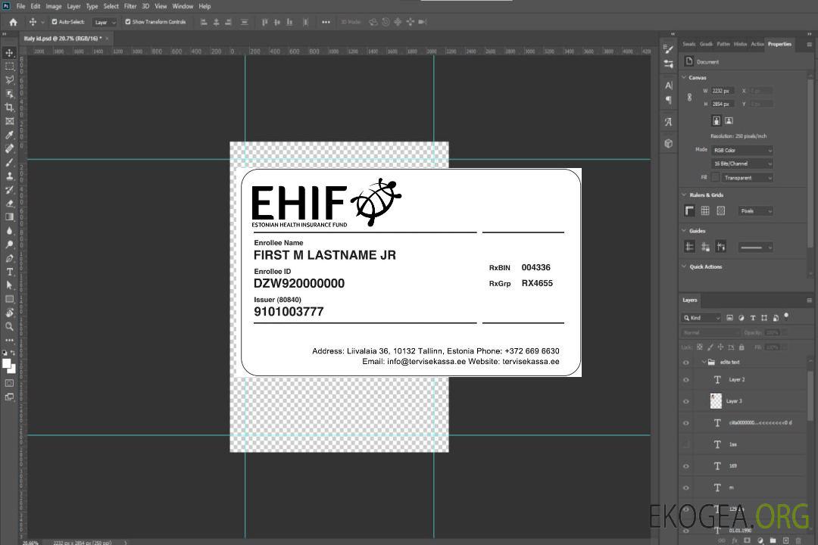Open the Image menu
The height and width of the screenshot is (545, 818).
coord(54,6)
